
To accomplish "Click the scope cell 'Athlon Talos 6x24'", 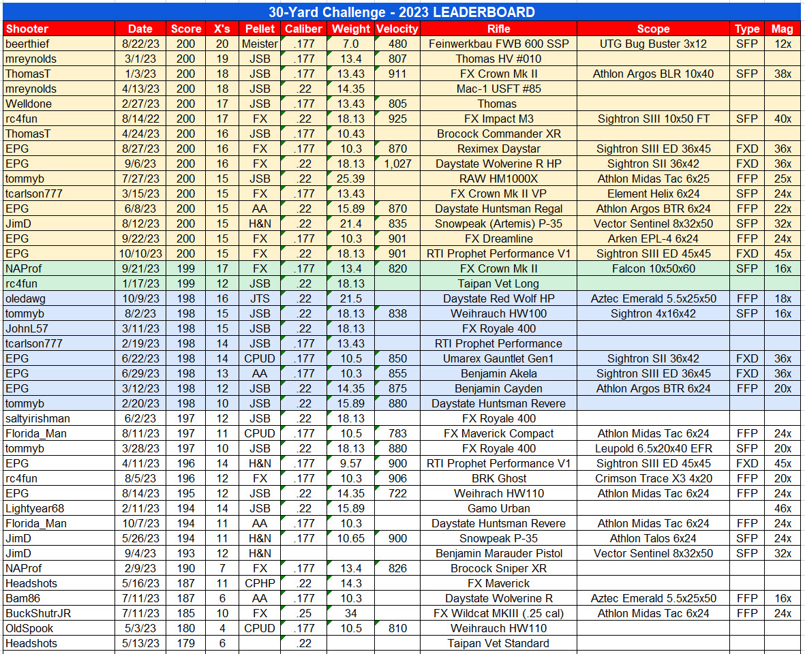I will pos(653,538).
